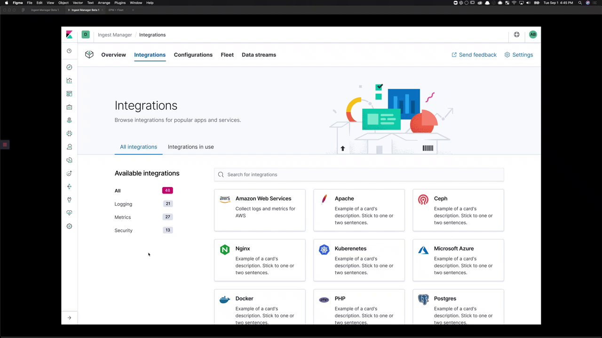Switch to EPM + Fleet Figma tab
602x338 pixels.
116,10
